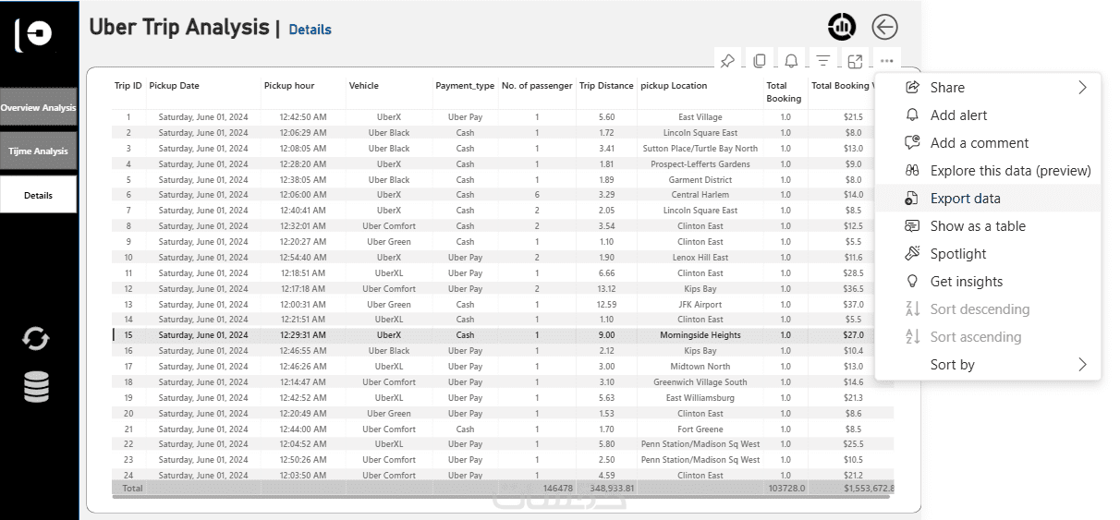Click the Uber logo icon in the sidebar
Image resolution: width=1120 pixels, height=520 pixels.
click(x=33, y=35)
